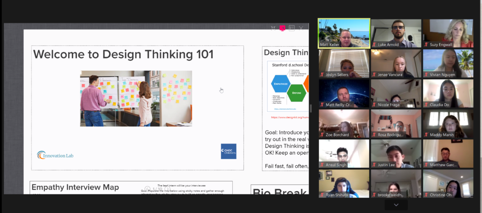482x213 pixels.
Task: Expand more participants with the down chevron
Action: point(396,205)
